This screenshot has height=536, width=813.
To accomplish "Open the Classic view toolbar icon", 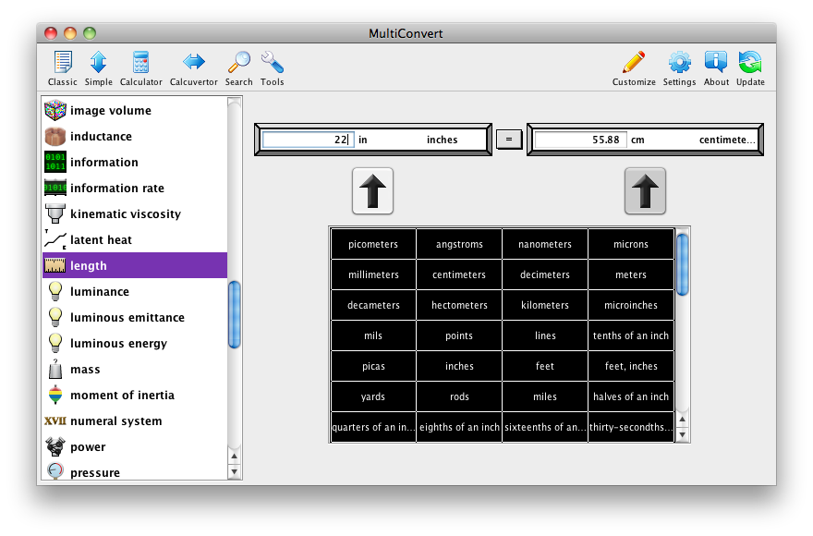I will [63, 68].
